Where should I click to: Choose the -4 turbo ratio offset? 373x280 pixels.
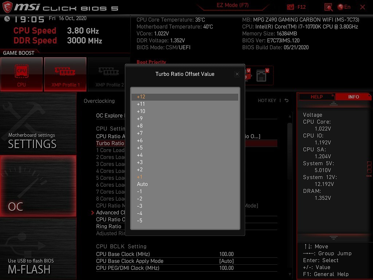pos(185,213)
